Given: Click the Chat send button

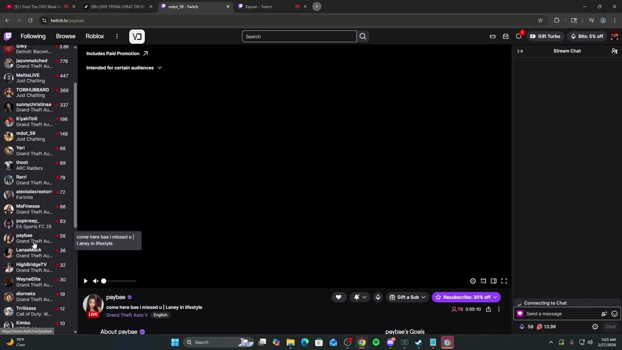Looking at the screenshot, I should click(610, 327).
